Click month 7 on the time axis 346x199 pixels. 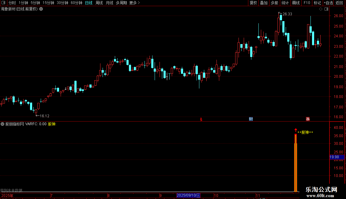pos(51,195)
